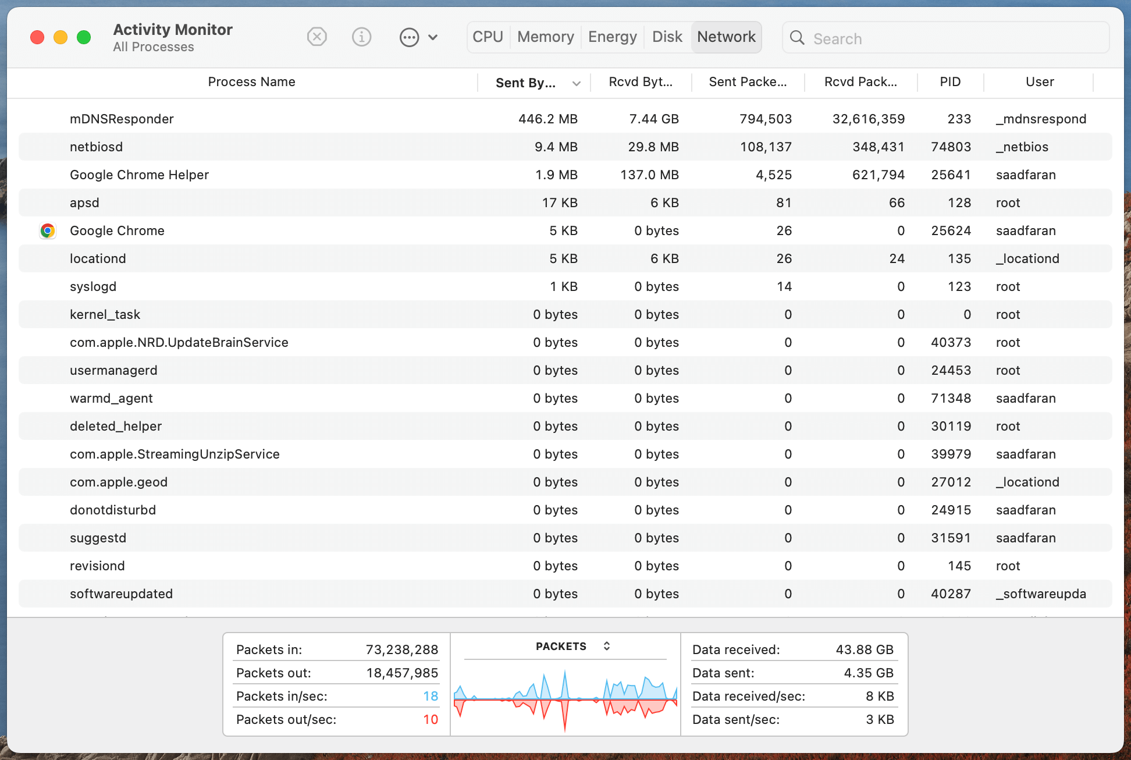Viewport: 1131px width, 760px height.
Task: Click the Packets out total 18,457,985
Action: tap(402, 673)
